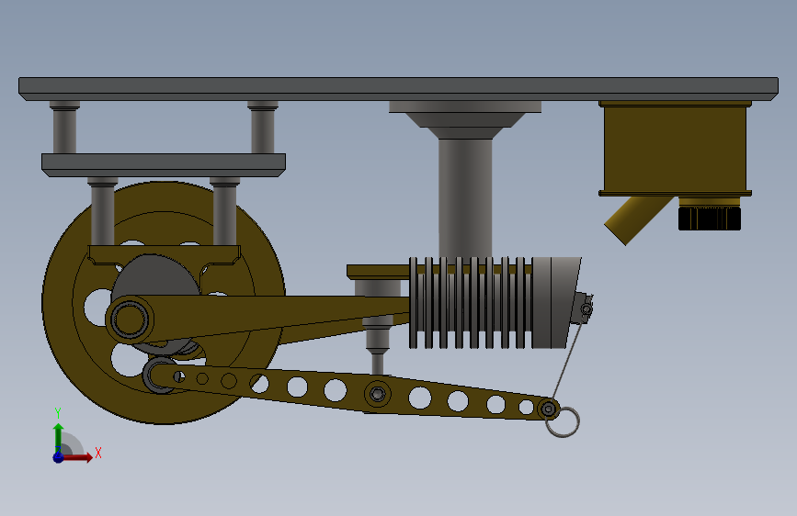Select the hex socket screw on perforated lever
The height and width of the screenshot is (516, 797).
[377, 394]
